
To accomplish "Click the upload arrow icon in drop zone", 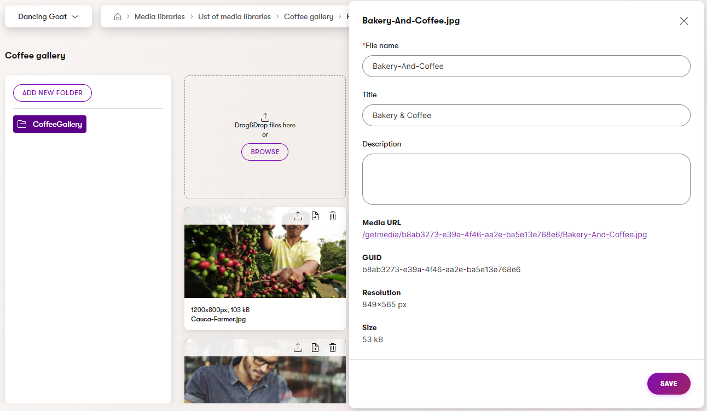I will (265, 117).
